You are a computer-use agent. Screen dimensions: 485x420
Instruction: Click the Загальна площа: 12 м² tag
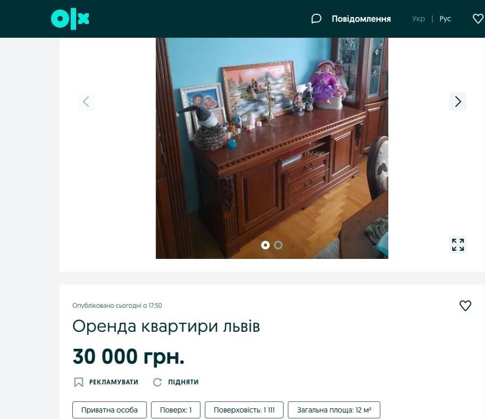(334, 410)
